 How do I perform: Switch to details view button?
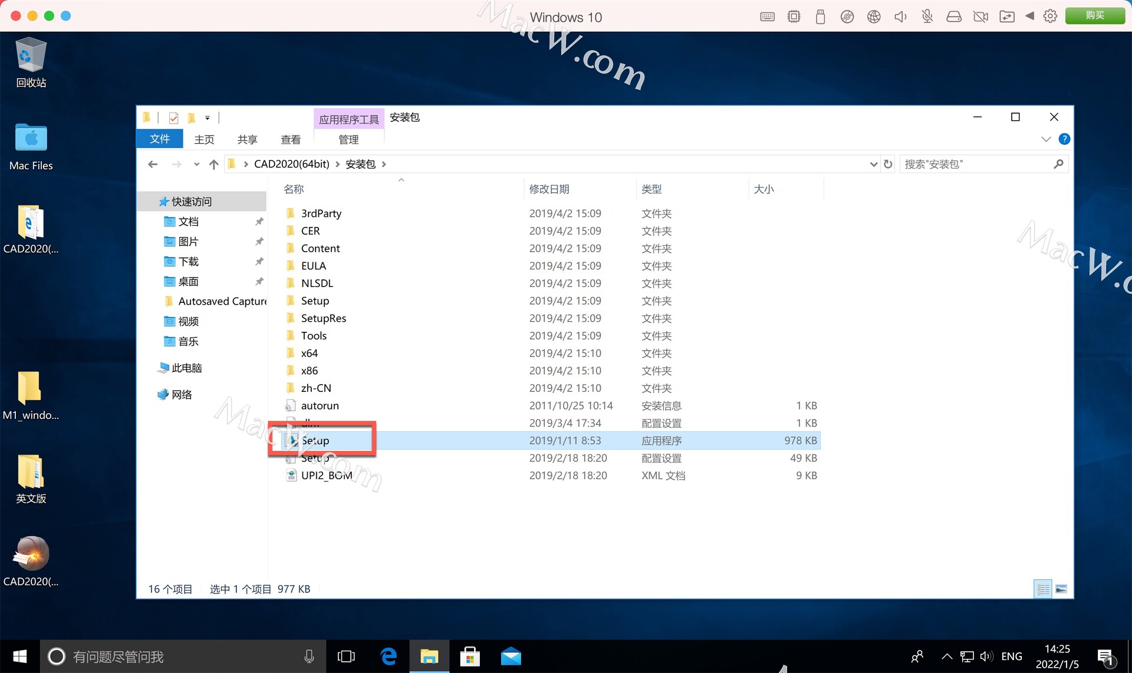1043,589
